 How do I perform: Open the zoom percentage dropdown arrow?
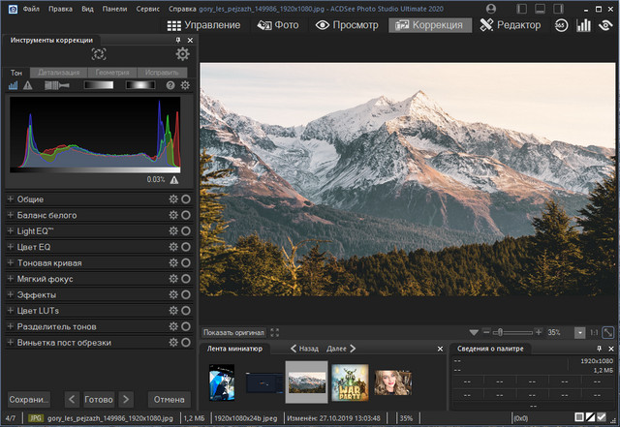click(579, 332)
